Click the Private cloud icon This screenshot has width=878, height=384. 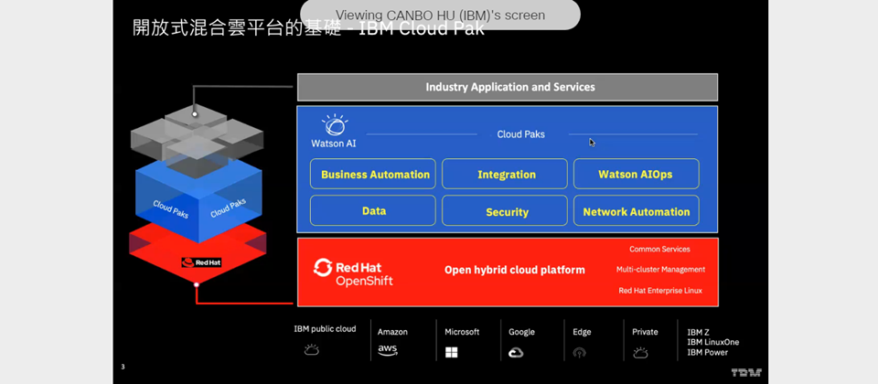640,352
